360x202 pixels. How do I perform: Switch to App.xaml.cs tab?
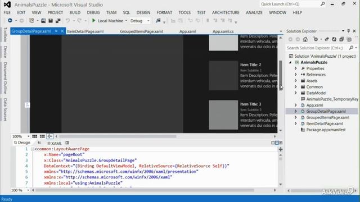(223, 31)
